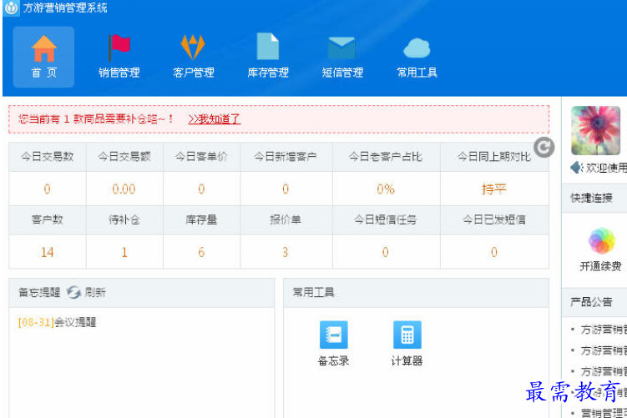The image size is (627, 418).
Task: Click the 刷新 refresh icon in memo panel
Action: click(x=74, y=292)
